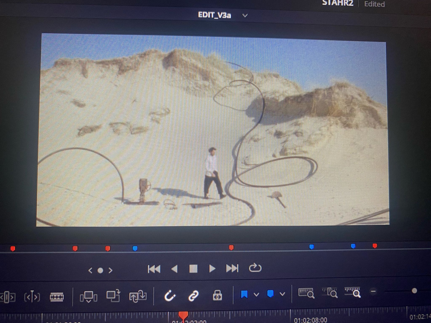Image resolution: width=431 pixels, height=323 pixels.
Task: Click the Detail Zoom icon
Action: click(330, 293)
